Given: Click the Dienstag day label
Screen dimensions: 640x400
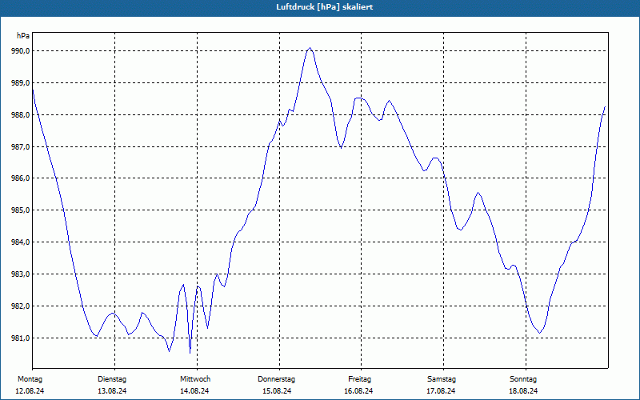Looking at the screenshot, I should [x=112, y=379].
